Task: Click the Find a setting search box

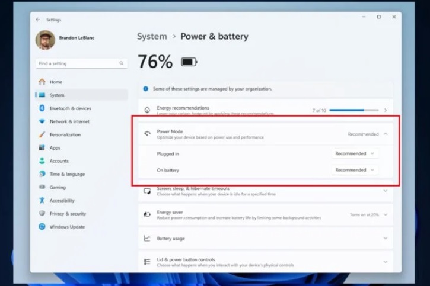Action: 81,63
